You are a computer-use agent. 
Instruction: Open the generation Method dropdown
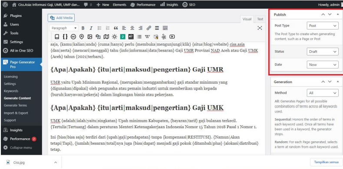tap(323, 93)
